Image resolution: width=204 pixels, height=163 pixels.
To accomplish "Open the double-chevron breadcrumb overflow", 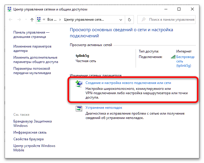I will (x=44, y=20).
